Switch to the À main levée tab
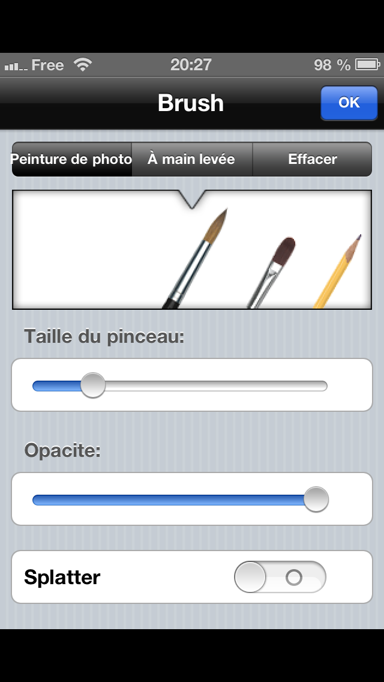 point(191,159)
